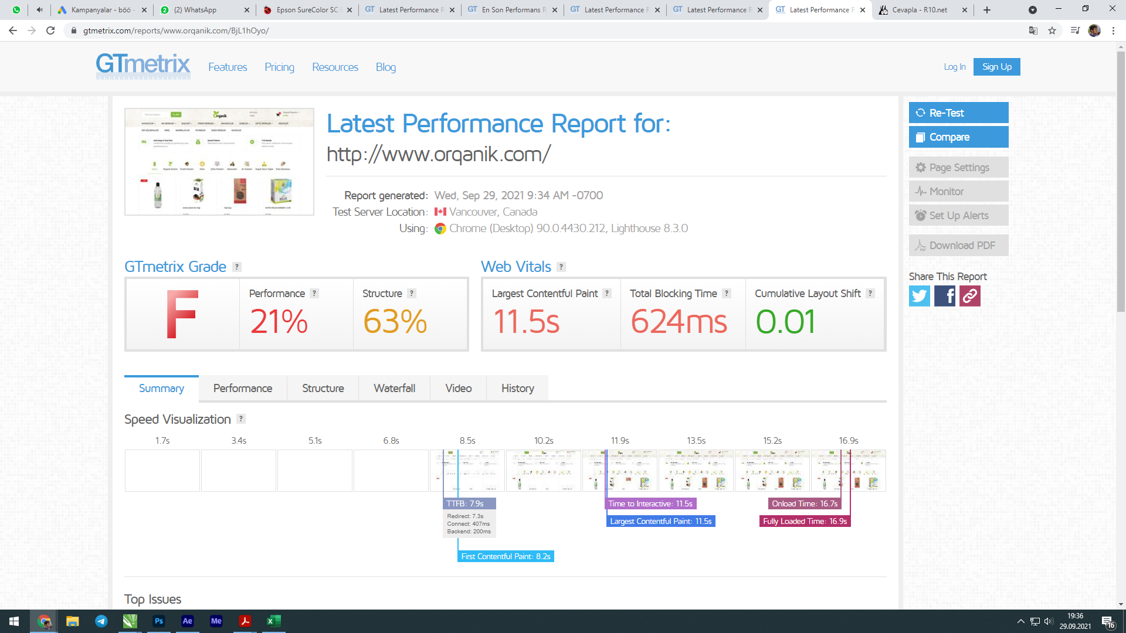The width and height of the screenshot is (1126, 633).
Task: Select the Summary tab
Action: click(161, 388)
